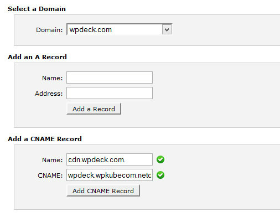Screen dimensions: 280x217
Task: Click the Domain: label
Action: point(49,30)
